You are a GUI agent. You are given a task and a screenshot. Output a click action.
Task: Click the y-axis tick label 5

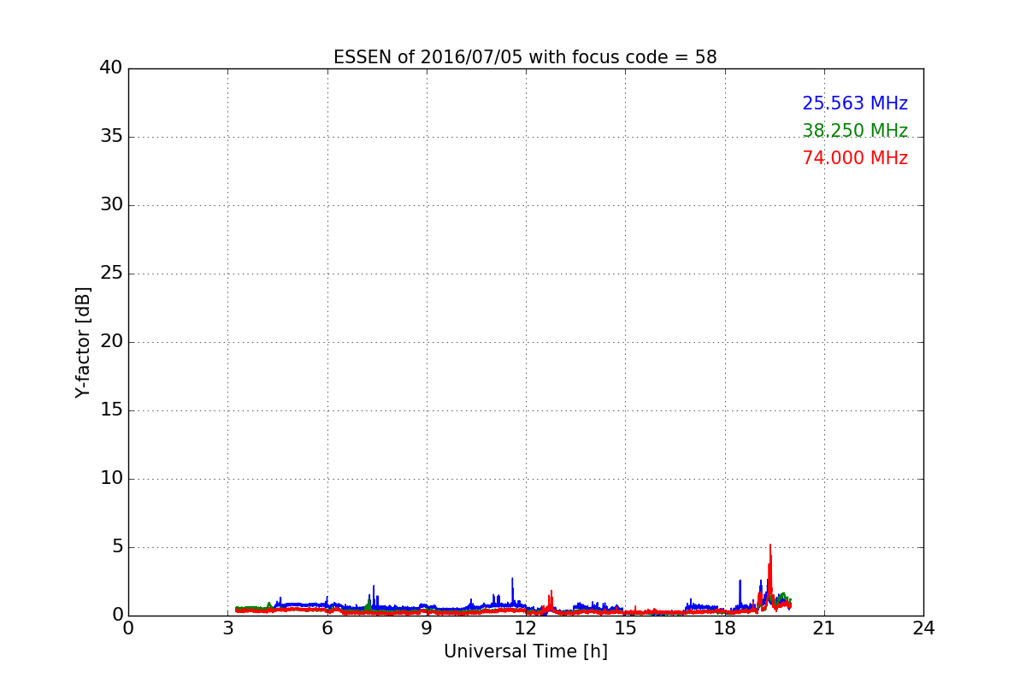[116, 547]
